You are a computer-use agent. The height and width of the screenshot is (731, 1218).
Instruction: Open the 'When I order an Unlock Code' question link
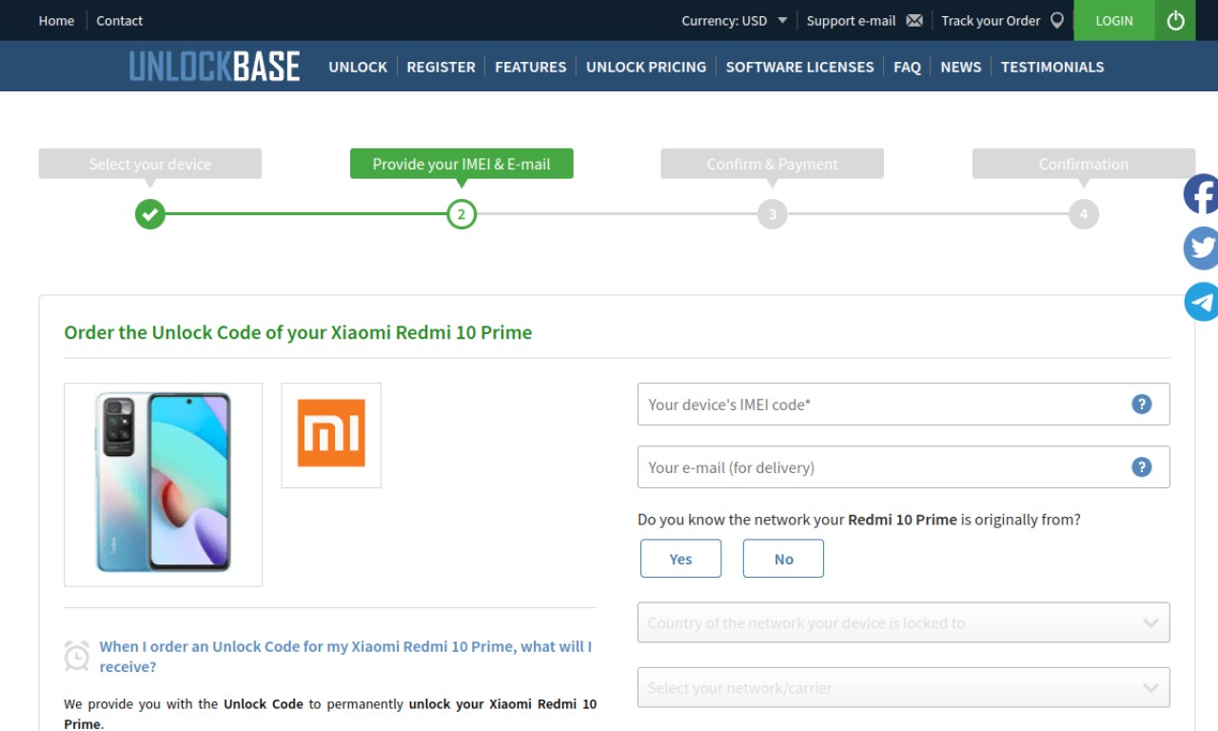345,656
